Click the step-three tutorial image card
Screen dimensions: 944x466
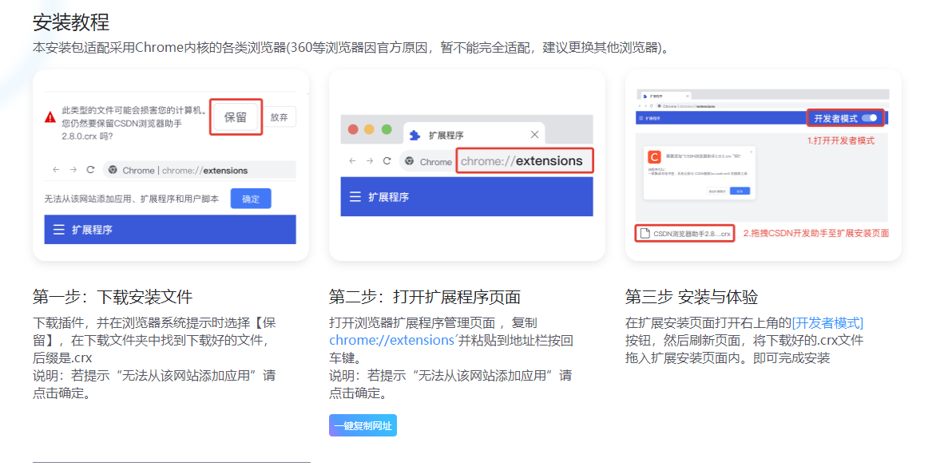763,164
